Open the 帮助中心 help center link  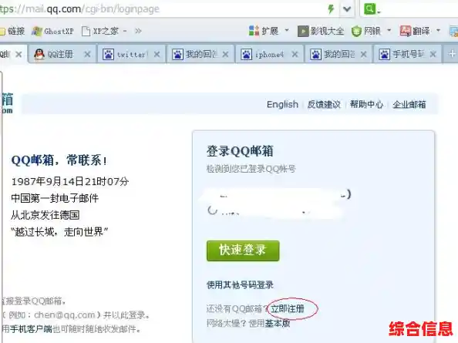(366, 104)
